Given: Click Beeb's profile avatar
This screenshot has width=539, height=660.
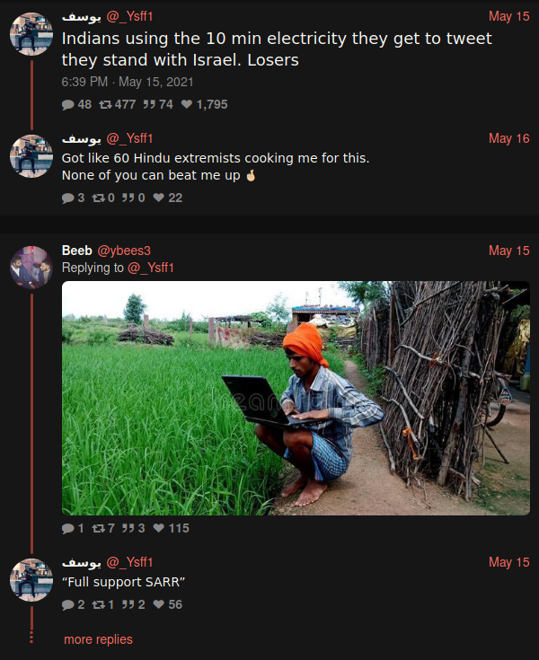Looking at the screenshot, I should (31, 267).
